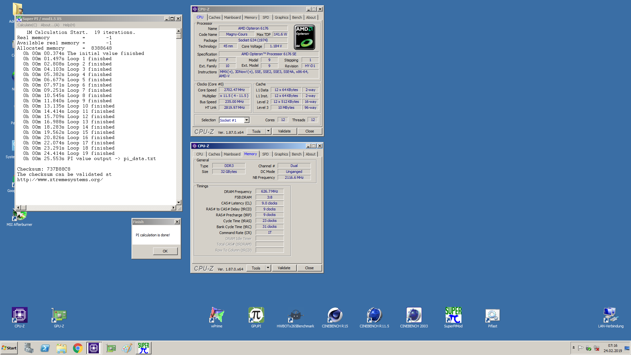Click Validate in bottom CPU-Z window
Screen dimensions: 631x355
(x=284, y=268)
